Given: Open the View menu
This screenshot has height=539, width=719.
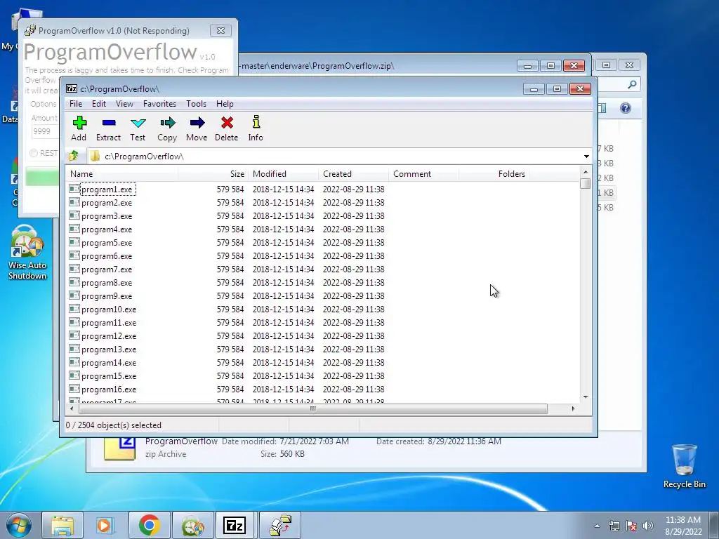Looking at the screenshot, I should coord(124,104).
